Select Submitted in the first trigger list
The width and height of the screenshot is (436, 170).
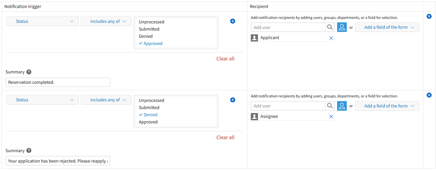149,29
